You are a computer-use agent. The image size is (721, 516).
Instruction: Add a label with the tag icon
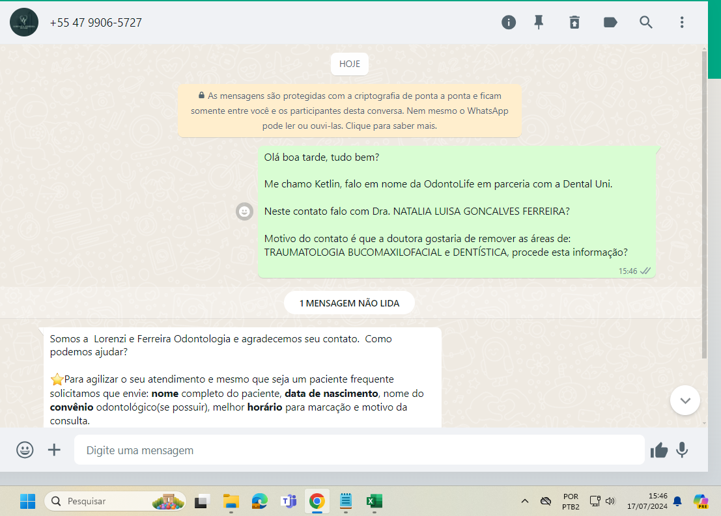coord(610,22)
